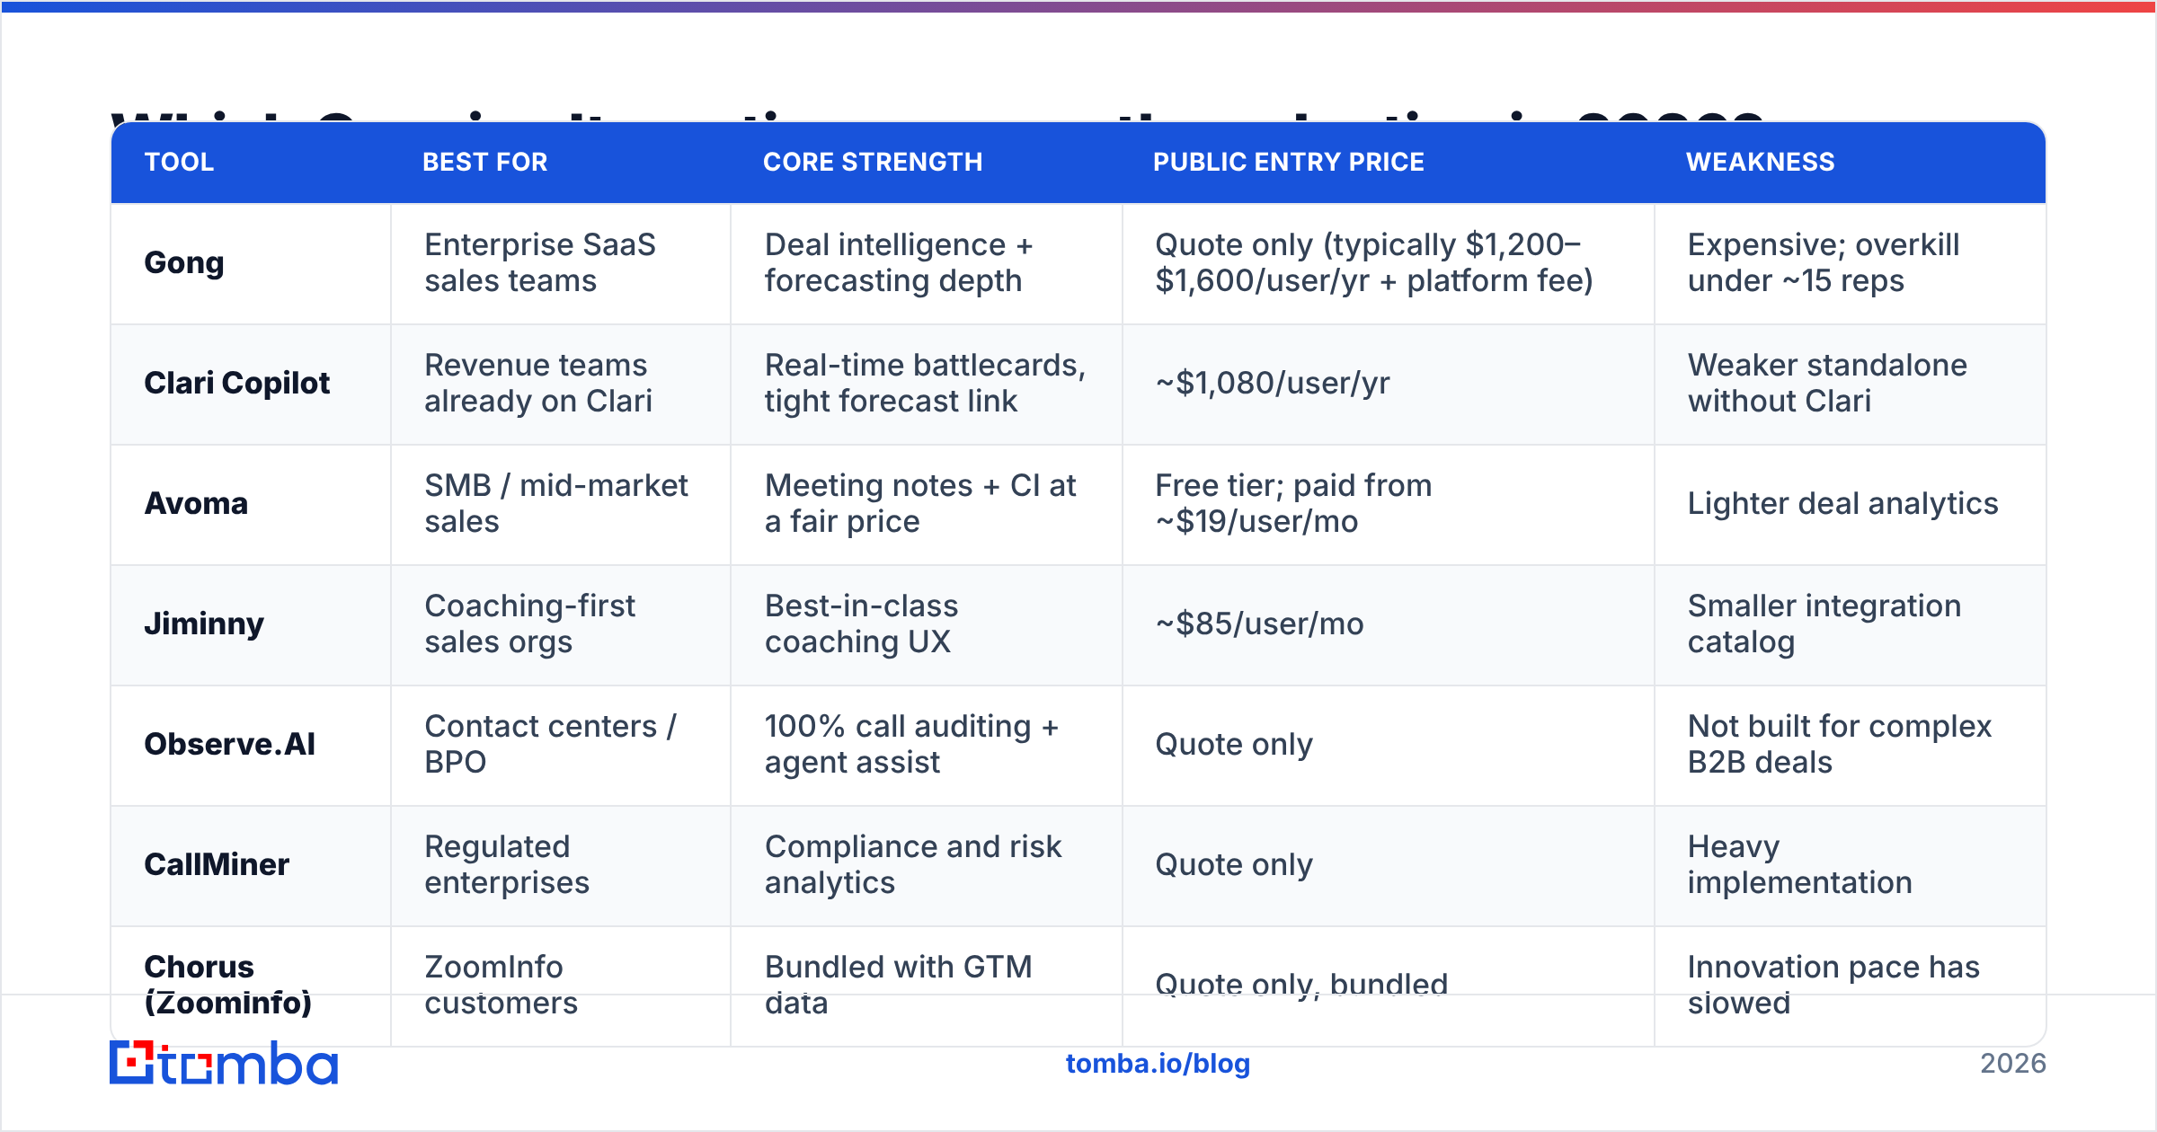Click 'Real-time battlecards, tight forecast link' cell
This screenshot has height=1132, width=2157.
925,383
